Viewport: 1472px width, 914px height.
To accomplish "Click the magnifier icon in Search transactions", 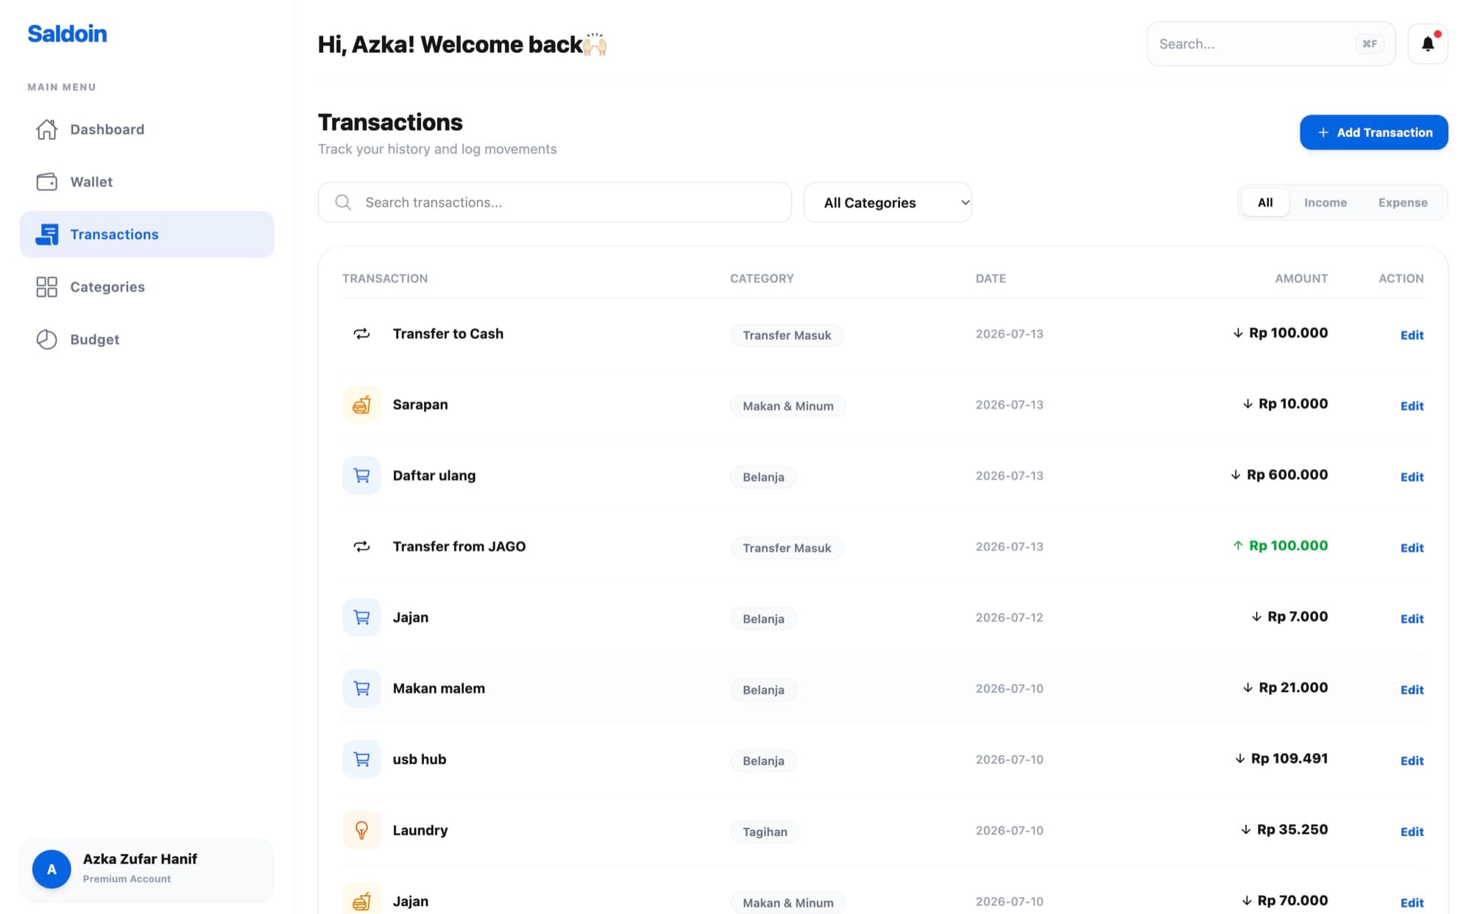I will (x=343, y=202).
